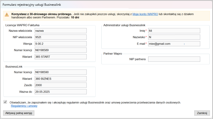Image resolution: width=213 pixels, height=119 pixels.
Task: Focus the license number field with N0198589
Action: click(x=60, y=50)
